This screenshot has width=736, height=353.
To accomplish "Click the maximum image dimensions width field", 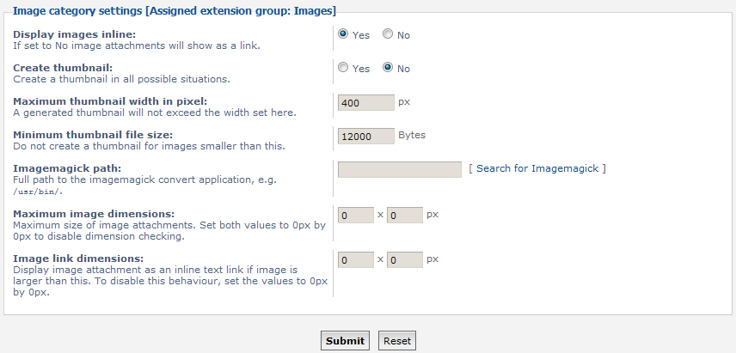I will (356, 216).
